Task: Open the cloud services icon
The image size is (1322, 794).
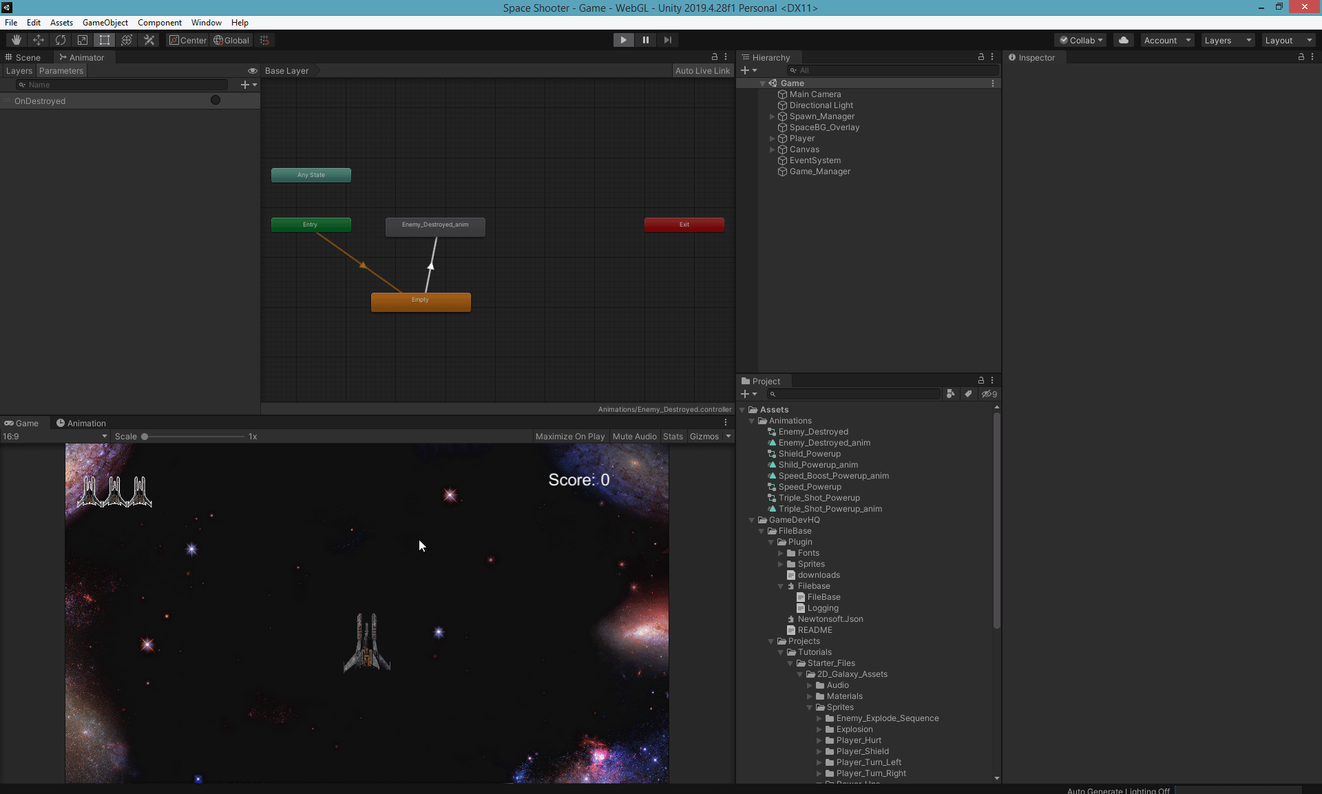Action: pyautogui.click(x=1123, y=40)
